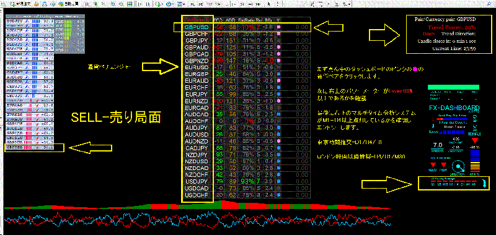Click the search magnifier icon
496x235 pixels.
[x=489, y=4]
